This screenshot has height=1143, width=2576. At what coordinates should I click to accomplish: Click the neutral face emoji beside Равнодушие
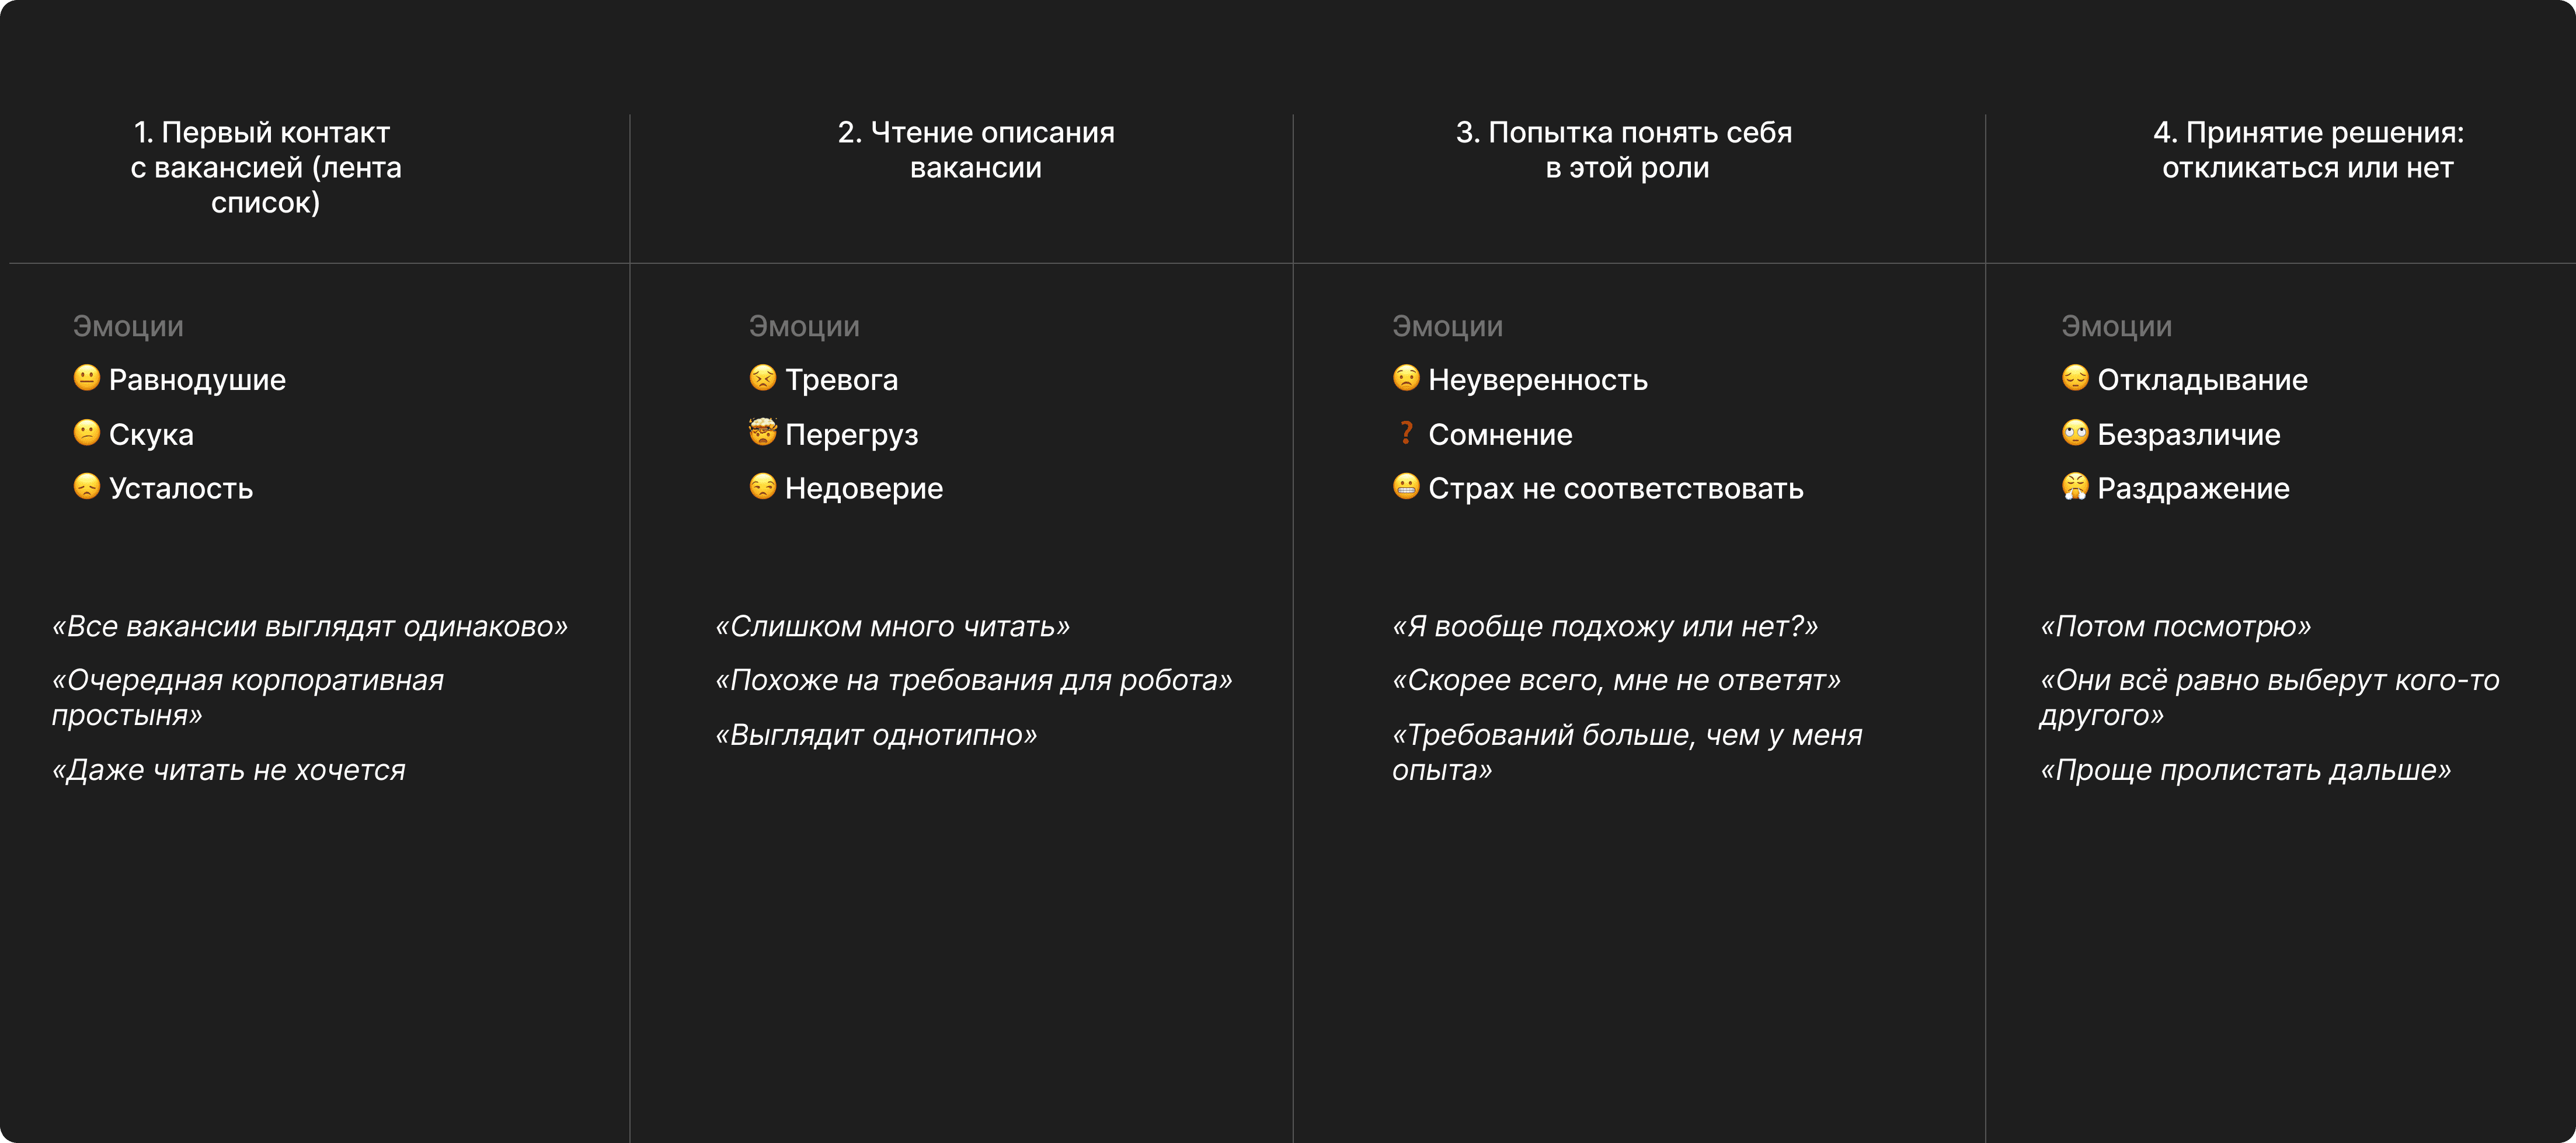coord(87,378)
